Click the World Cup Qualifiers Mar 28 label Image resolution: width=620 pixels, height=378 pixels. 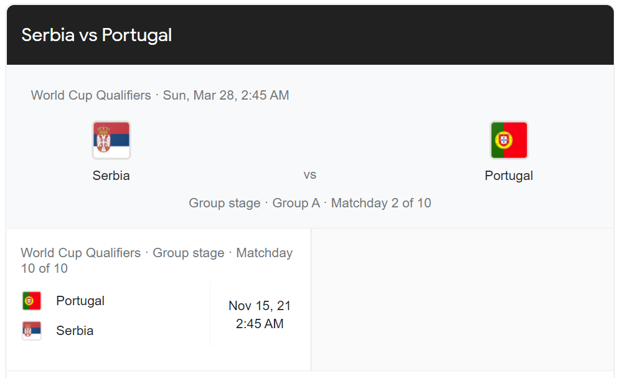click(160, 95)
